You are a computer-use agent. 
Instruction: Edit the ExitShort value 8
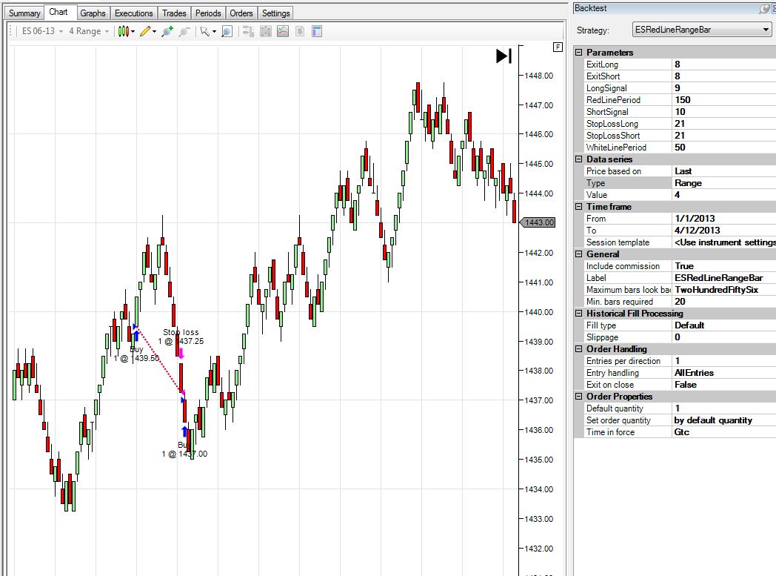723,76
